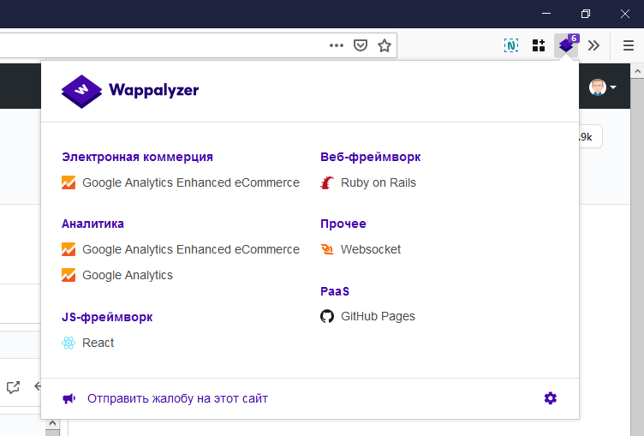Image resolution: width=644 pixels, height=436 pixels.
Task: Click the page scrollbar up arrow
Action: (637, 71)
